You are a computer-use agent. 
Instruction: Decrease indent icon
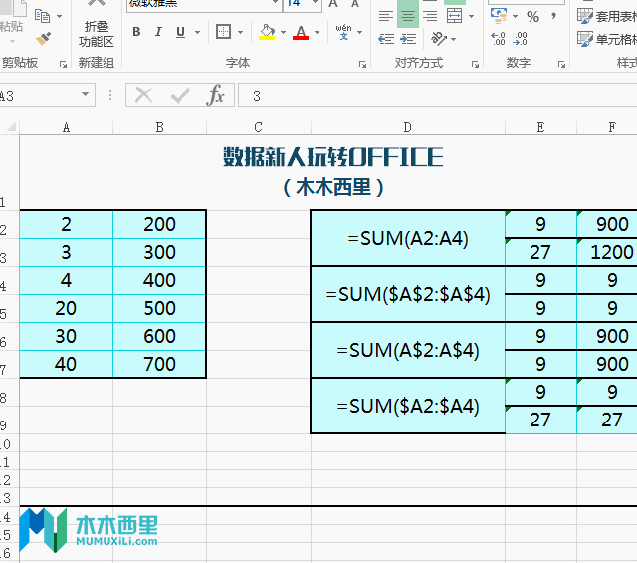(386, 39)
